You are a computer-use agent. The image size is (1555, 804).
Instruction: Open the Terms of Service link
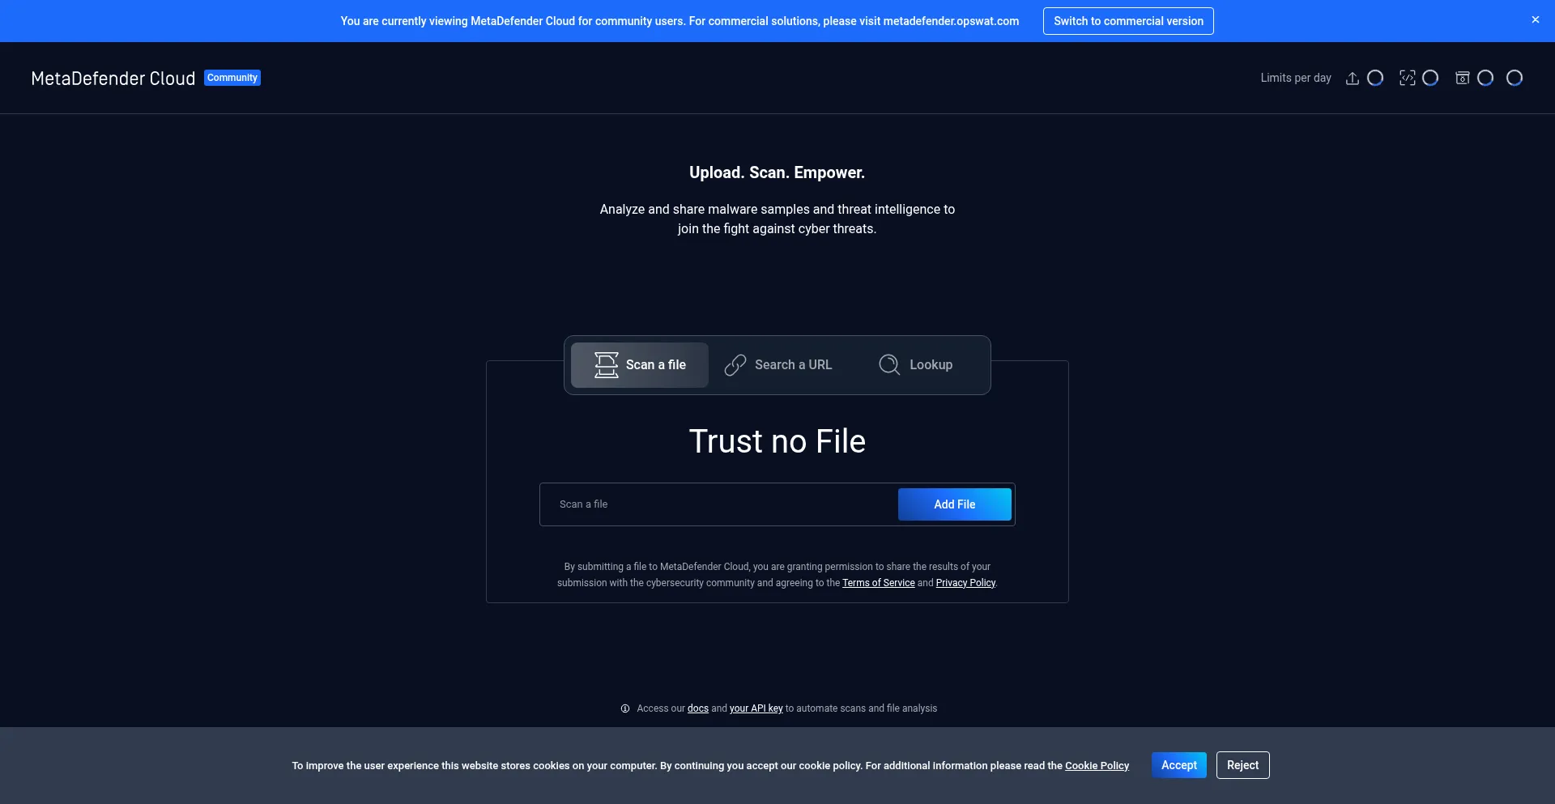click(x=879, y=583)
